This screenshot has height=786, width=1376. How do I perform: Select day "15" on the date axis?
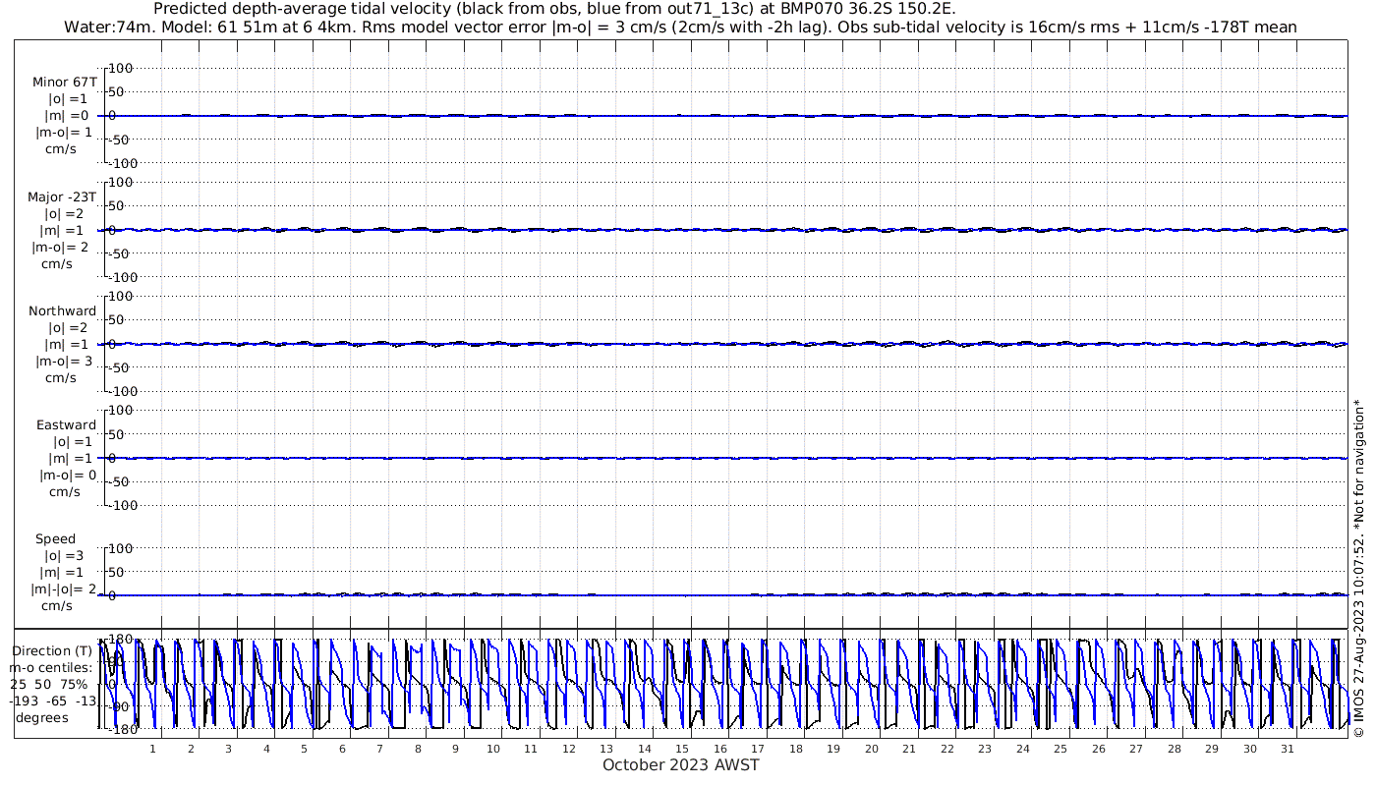[682, 748]
